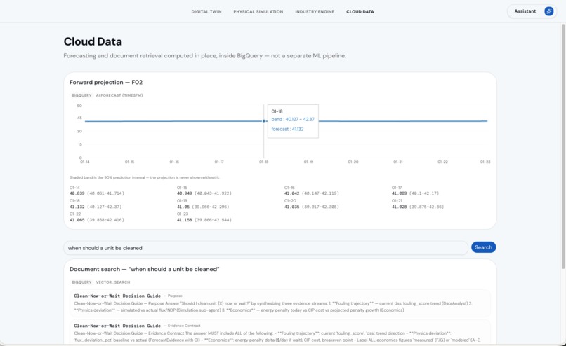Click the forecast value 40.839
This screenshot has width=566, height=346.
[77, 193]
